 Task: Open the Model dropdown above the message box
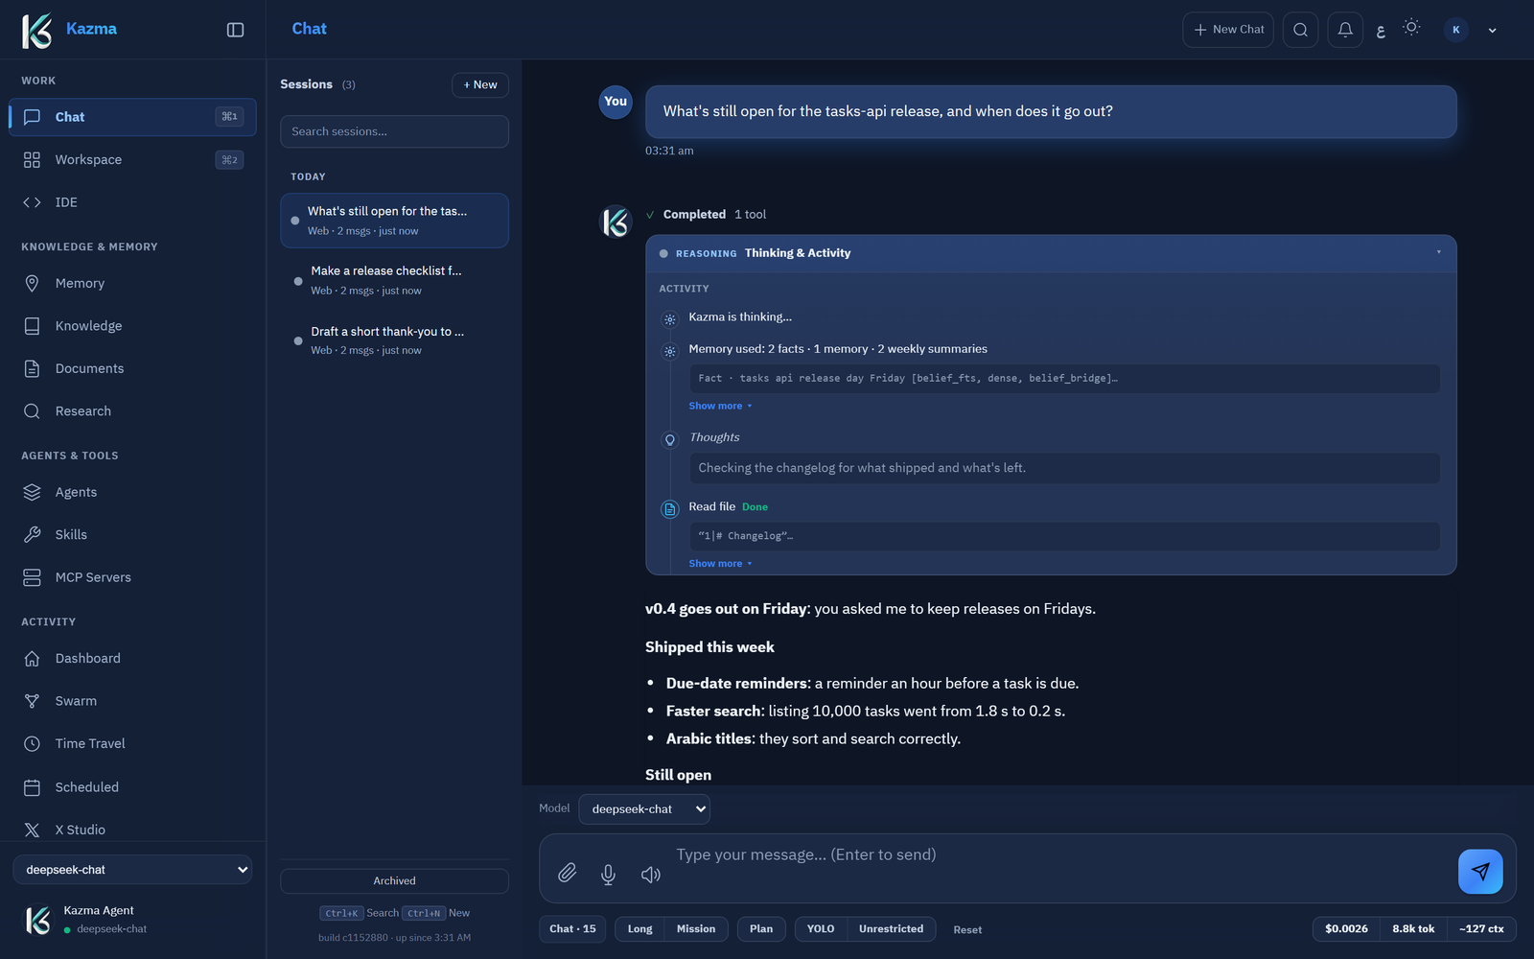[x=644, y=809]
